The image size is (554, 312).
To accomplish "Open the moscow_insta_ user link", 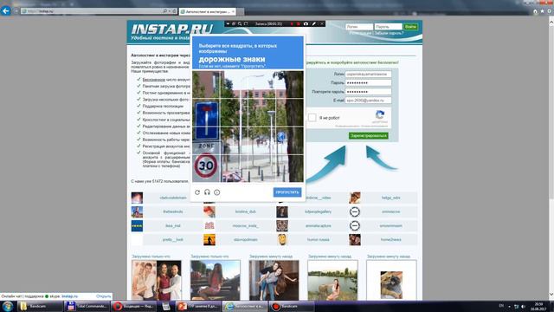I will pos(246,225).
